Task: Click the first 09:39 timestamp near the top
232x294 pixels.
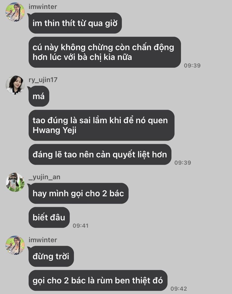Action: (192, 66)
